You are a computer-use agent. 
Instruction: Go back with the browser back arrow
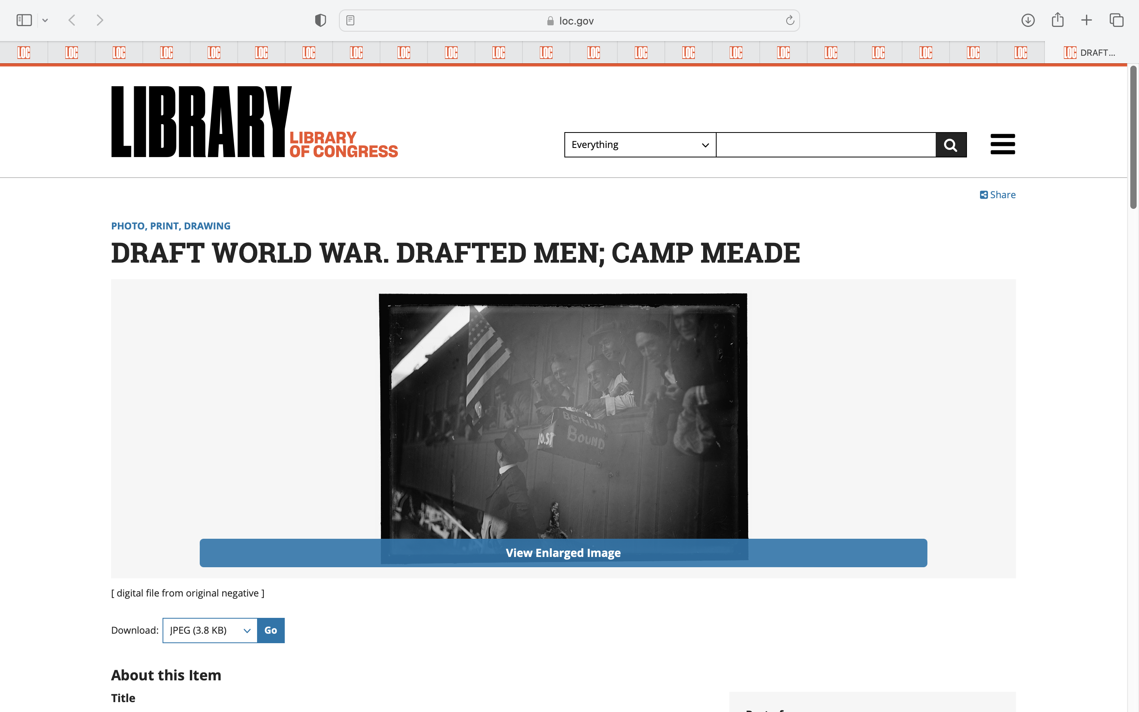click(72, 20)
